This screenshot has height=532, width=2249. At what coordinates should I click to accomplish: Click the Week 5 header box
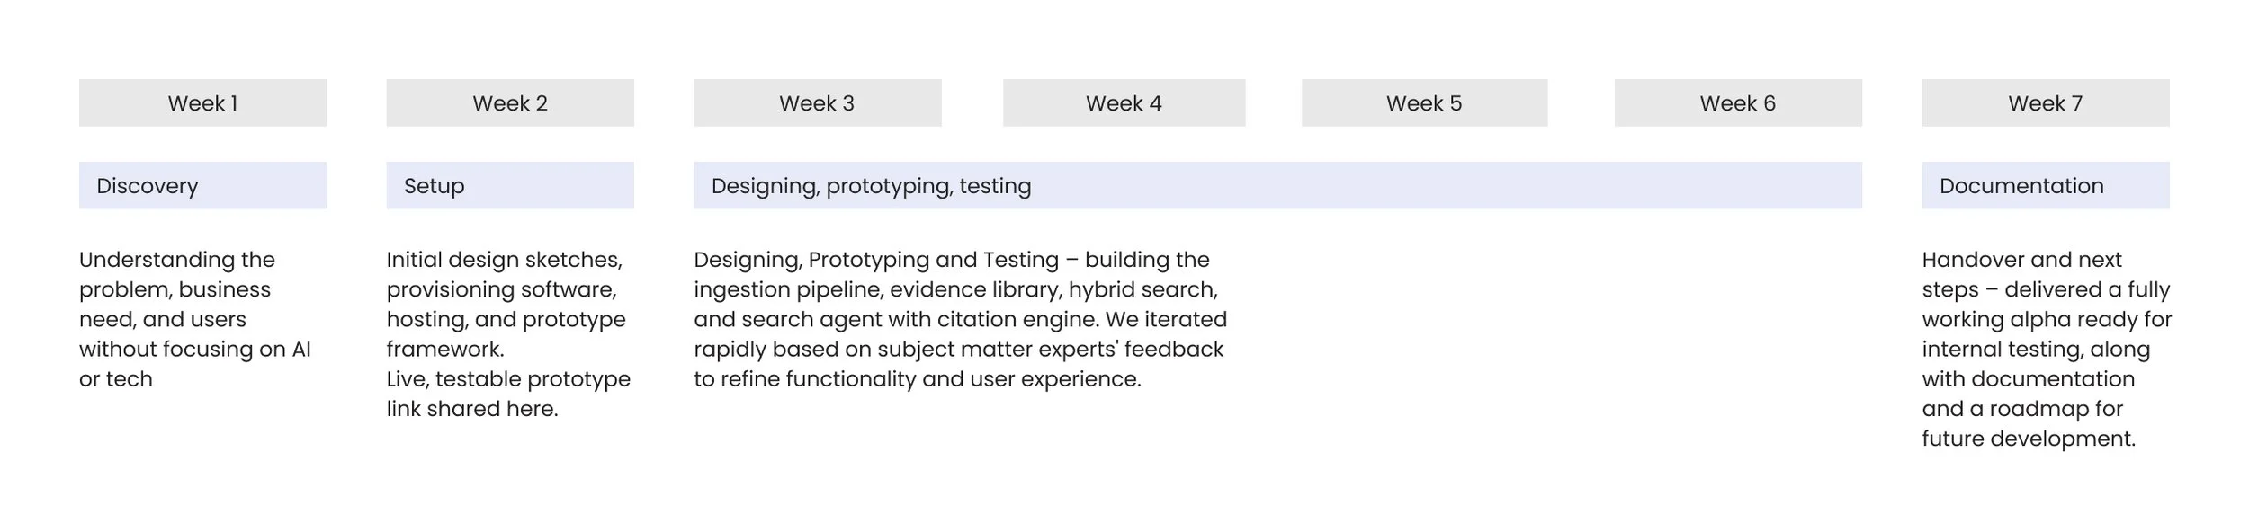[1424, 103]
